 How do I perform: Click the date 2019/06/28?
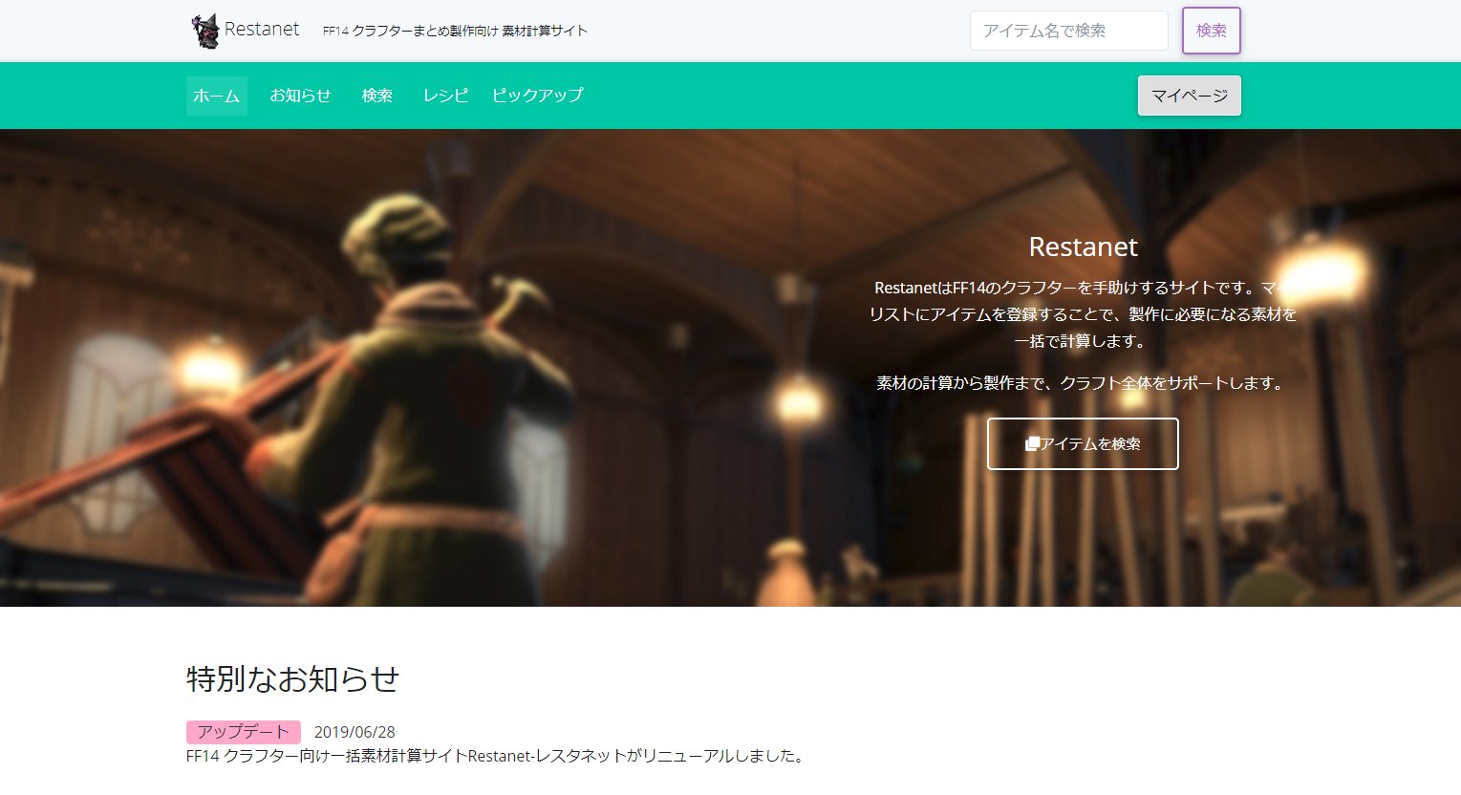pyautogui.click(x=355, y=732)
